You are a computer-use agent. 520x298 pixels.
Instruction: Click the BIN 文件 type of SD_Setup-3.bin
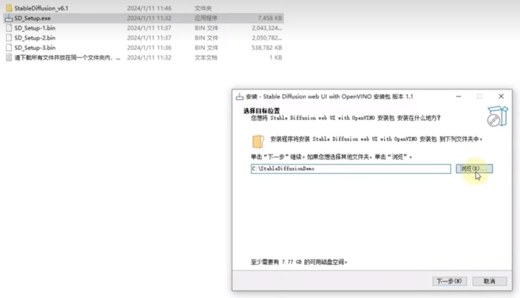[x=206, y=48]
